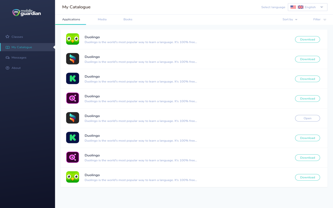Click the description text in the top row

pos(141,42)
